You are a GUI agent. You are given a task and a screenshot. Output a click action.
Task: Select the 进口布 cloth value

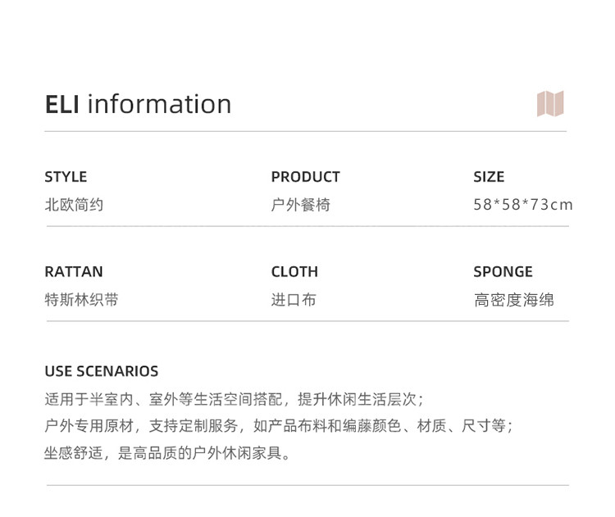pyautogui.click(x=293, y=300)
